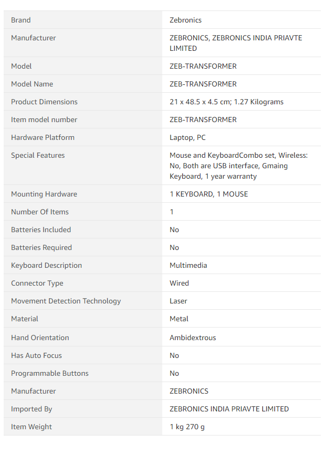The height and width of the screenshot is (457, 324).
Task: Select the 1 kg 270 g weight value
Action: click(187, 427)
